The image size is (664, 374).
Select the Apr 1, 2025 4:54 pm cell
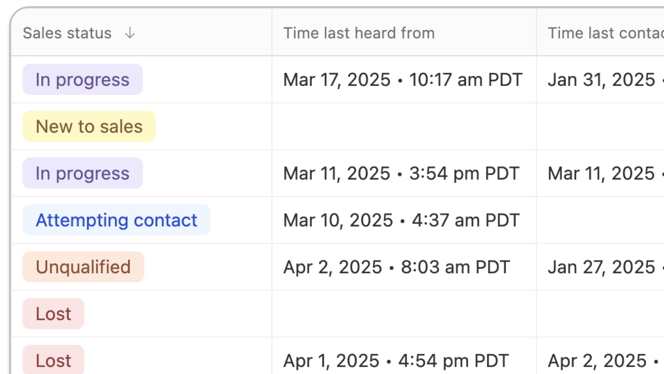point(395,361)
